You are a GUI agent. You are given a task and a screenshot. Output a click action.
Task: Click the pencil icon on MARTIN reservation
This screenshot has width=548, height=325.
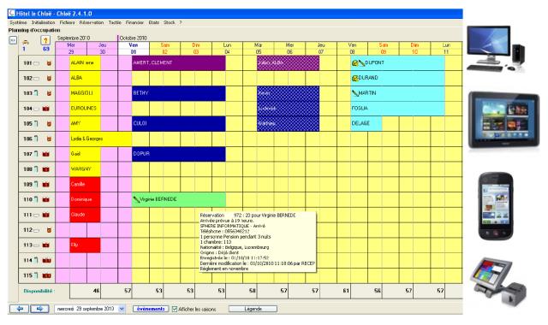click(x=355, y=93)
